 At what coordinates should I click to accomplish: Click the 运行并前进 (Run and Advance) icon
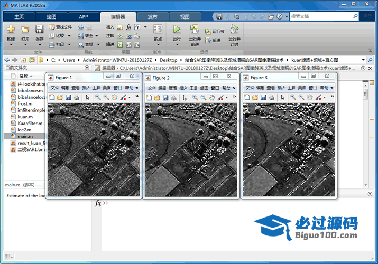[x=195, y=29]
